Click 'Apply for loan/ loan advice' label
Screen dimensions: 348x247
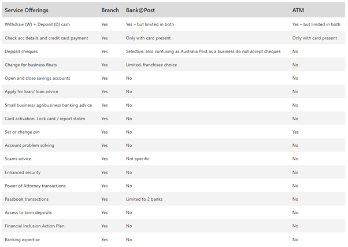point(31,91)
